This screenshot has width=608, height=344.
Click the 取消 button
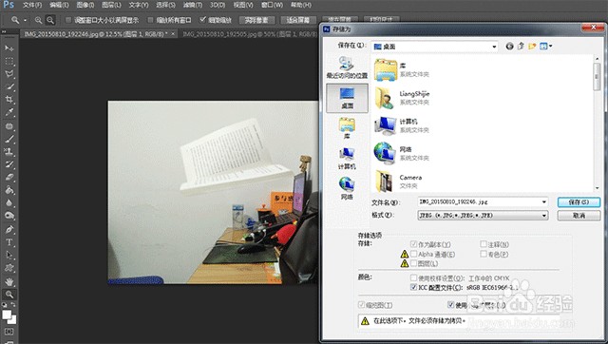click(579, 216)
